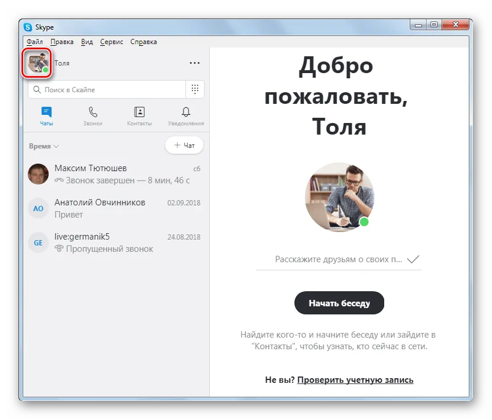Click the Толя profile name
This screenshot has height=420, width=492.
62,63
